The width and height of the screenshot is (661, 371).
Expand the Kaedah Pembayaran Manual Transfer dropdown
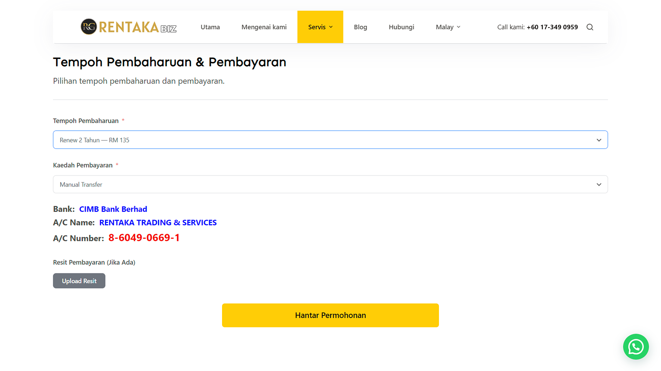[x=330, y=184]
